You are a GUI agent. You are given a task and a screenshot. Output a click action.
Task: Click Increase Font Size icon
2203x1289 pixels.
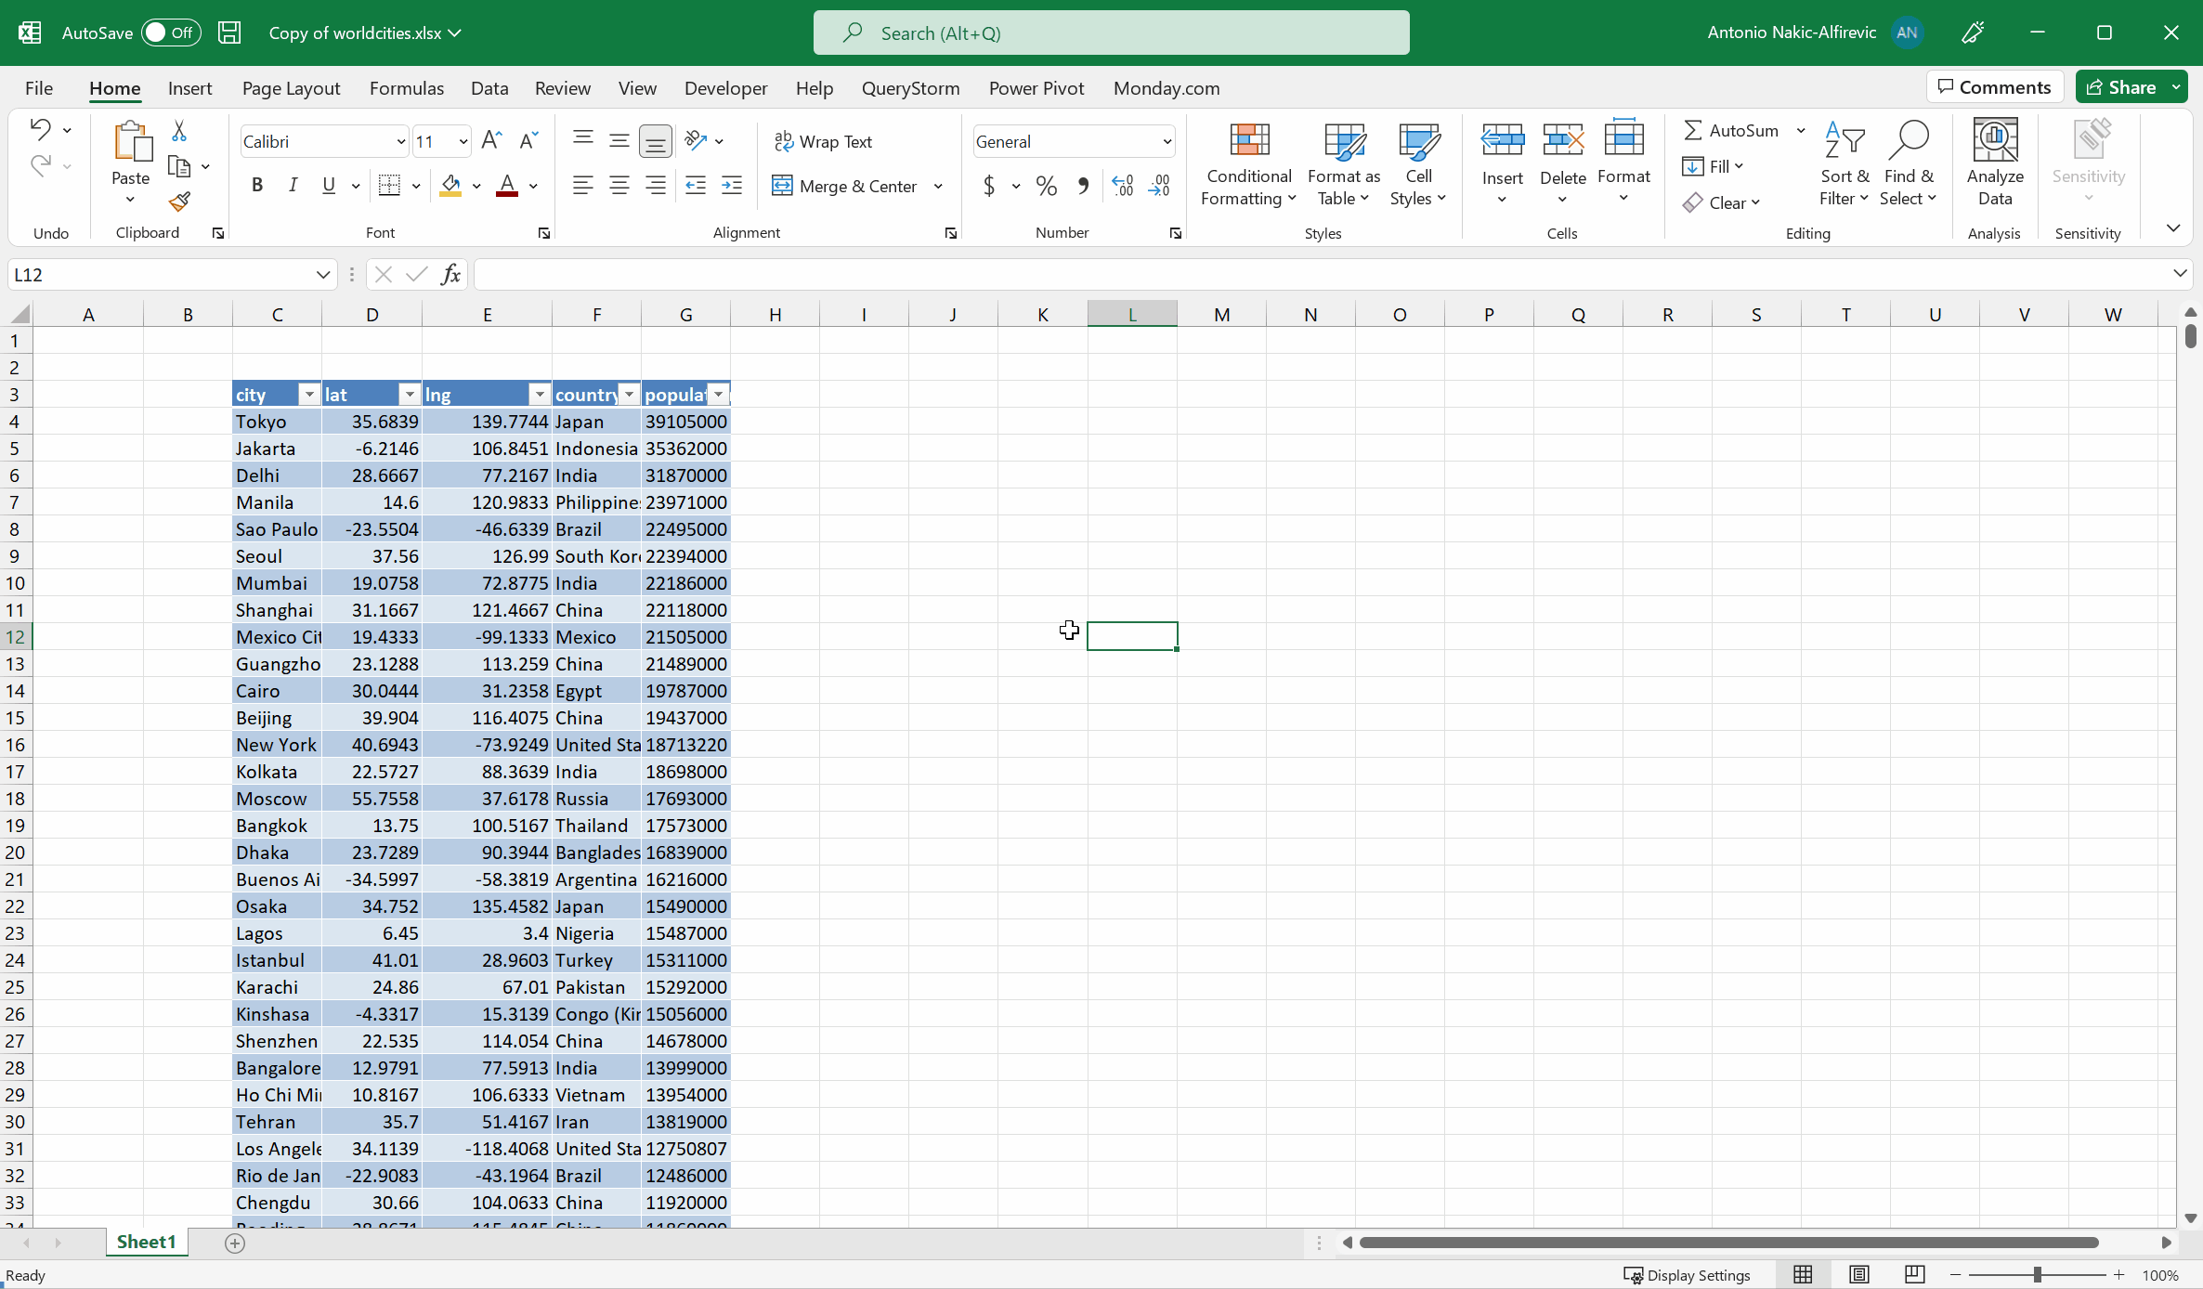[491, 141]
